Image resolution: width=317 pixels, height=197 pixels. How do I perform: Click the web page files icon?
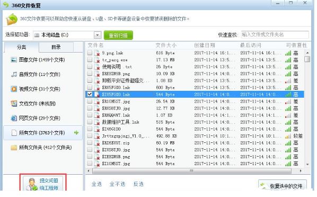[14, 118]
